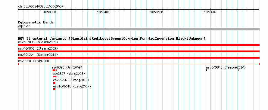Click the 105060k ruler tick label
268x110 pixels.
(210, 12)
